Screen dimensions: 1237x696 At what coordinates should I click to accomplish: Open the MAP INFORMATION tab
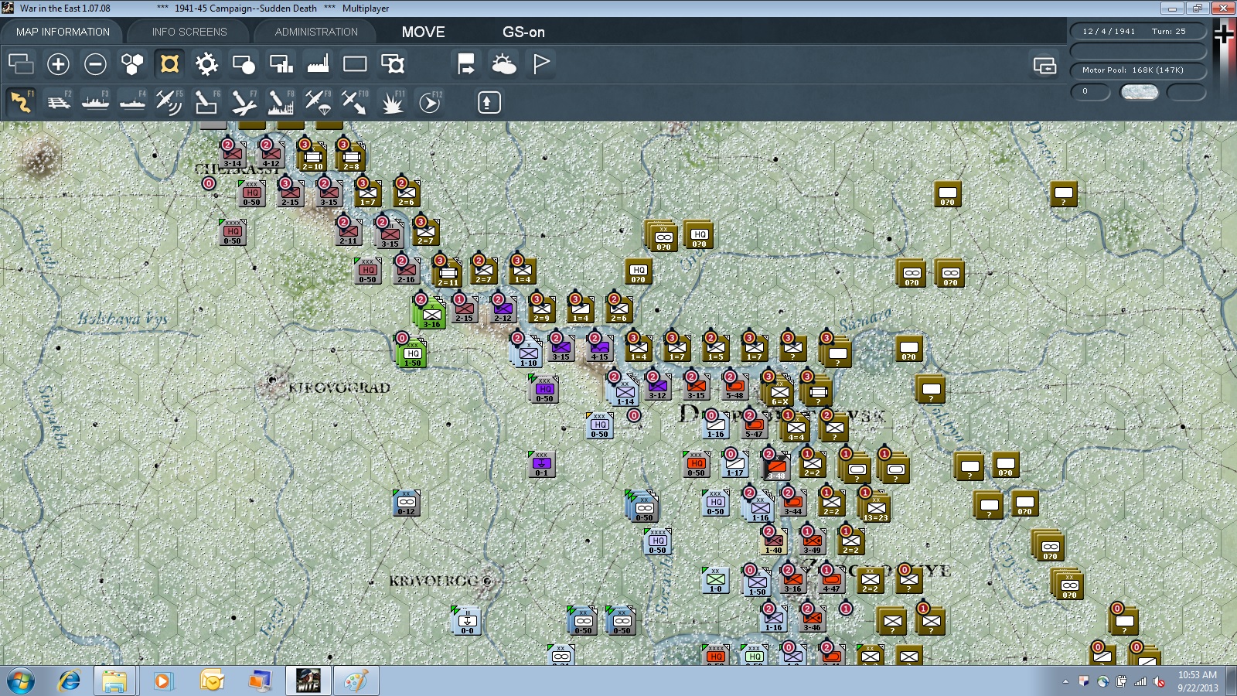coord(63,32)
